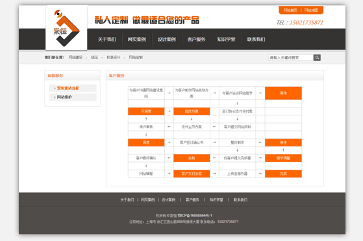The height and width of the screenshot is (241, 363).
Task: Click the 私人定制 slogan banner text
Action: 147,20
